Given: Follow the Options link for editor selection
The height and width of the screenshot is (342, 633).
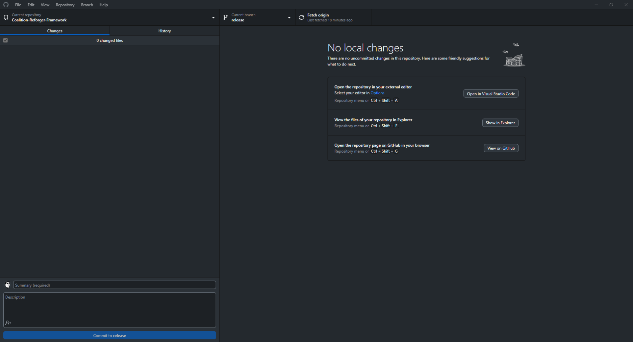Looking at the screenshot, I should tap(377, 93).
